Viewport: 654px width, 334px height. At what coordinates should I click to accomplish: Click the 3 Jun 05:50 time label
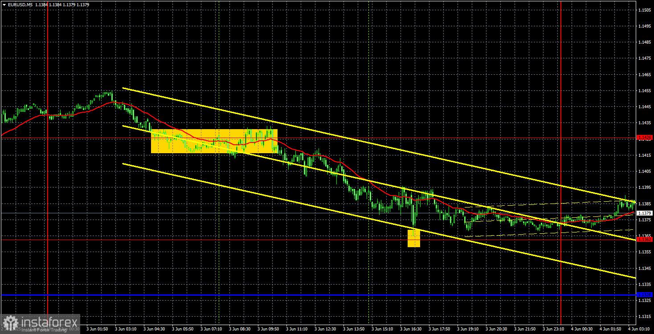click(x=183, y=329)
